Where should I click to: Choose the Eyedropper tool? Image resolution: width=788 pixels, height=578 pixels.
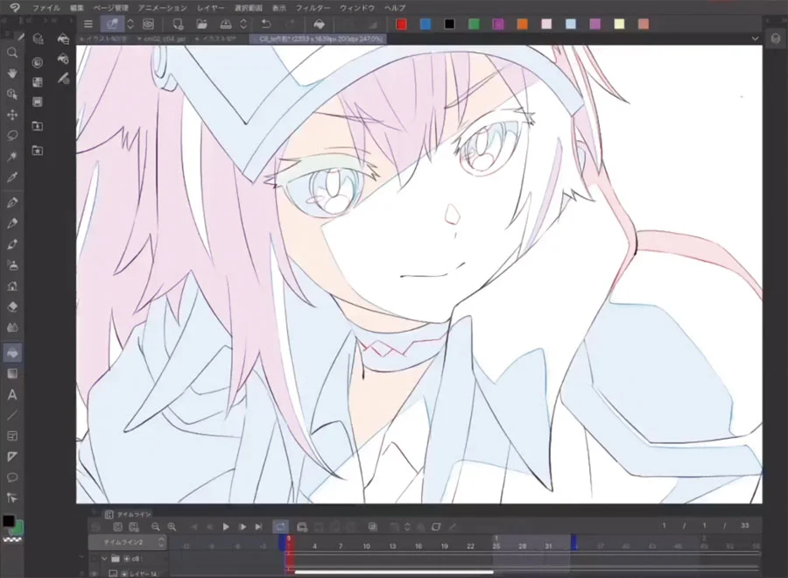(12, 178)
